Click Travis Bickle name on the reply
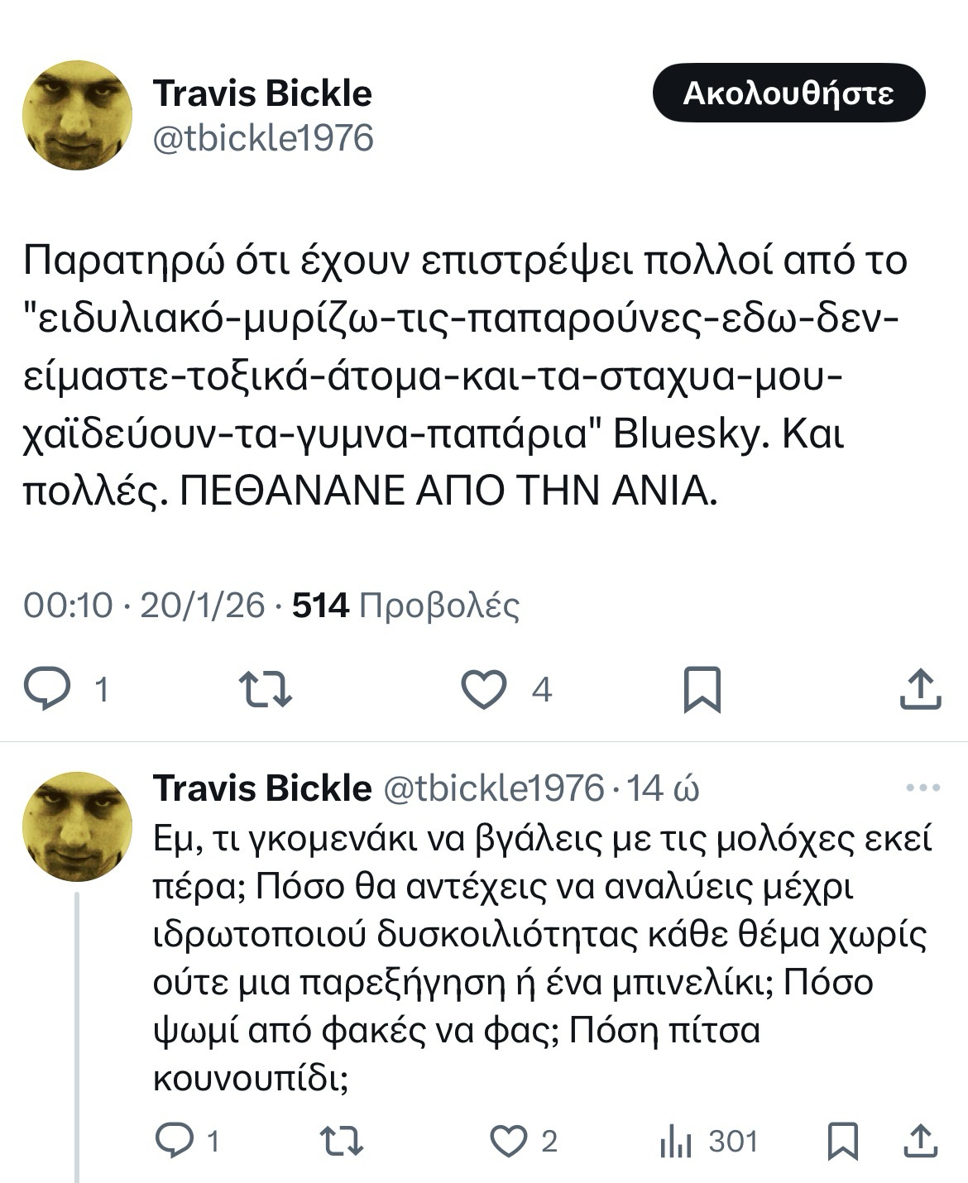 point(262,788)
